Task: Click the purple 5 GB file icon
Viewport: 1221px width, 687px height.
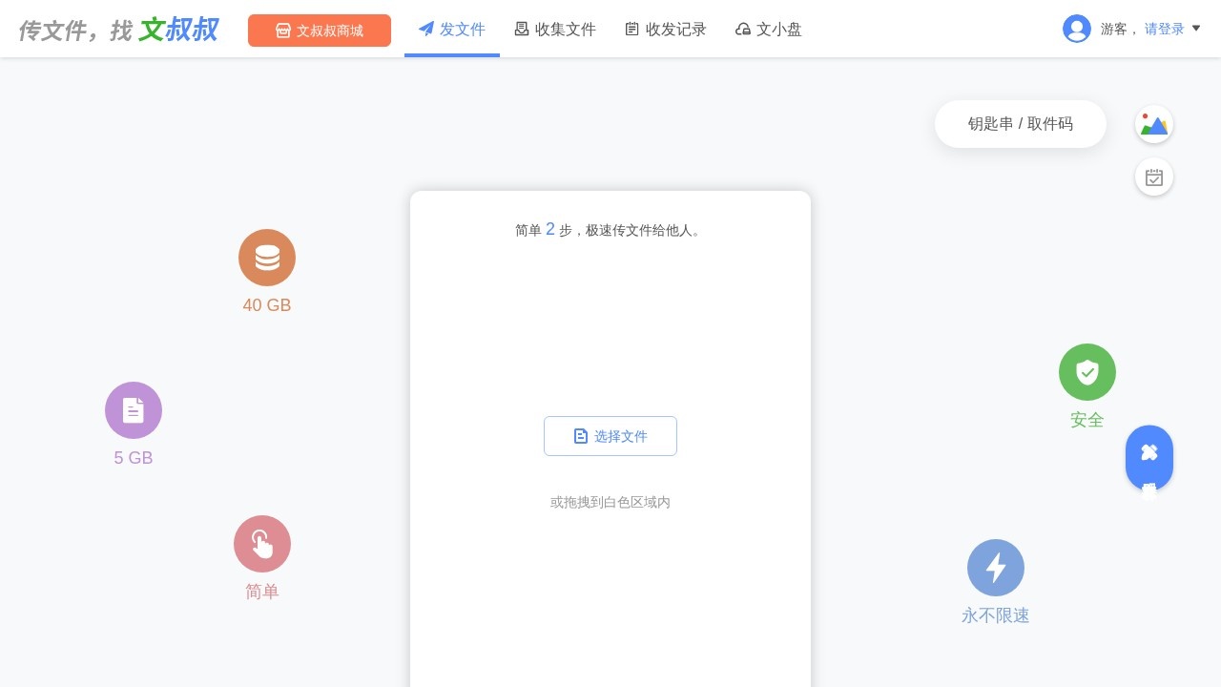Action: point(134,410)
